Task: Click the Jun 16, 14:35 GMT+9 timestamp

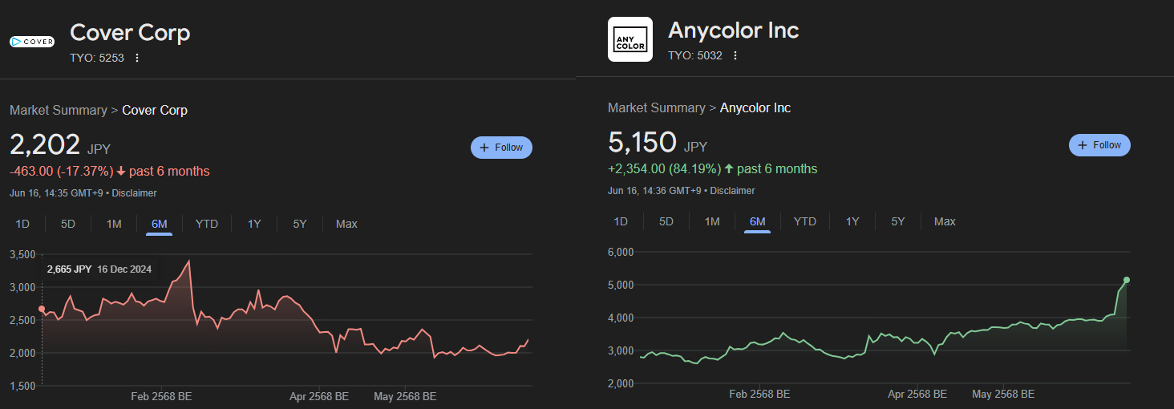Action: (x=56, y=193)
